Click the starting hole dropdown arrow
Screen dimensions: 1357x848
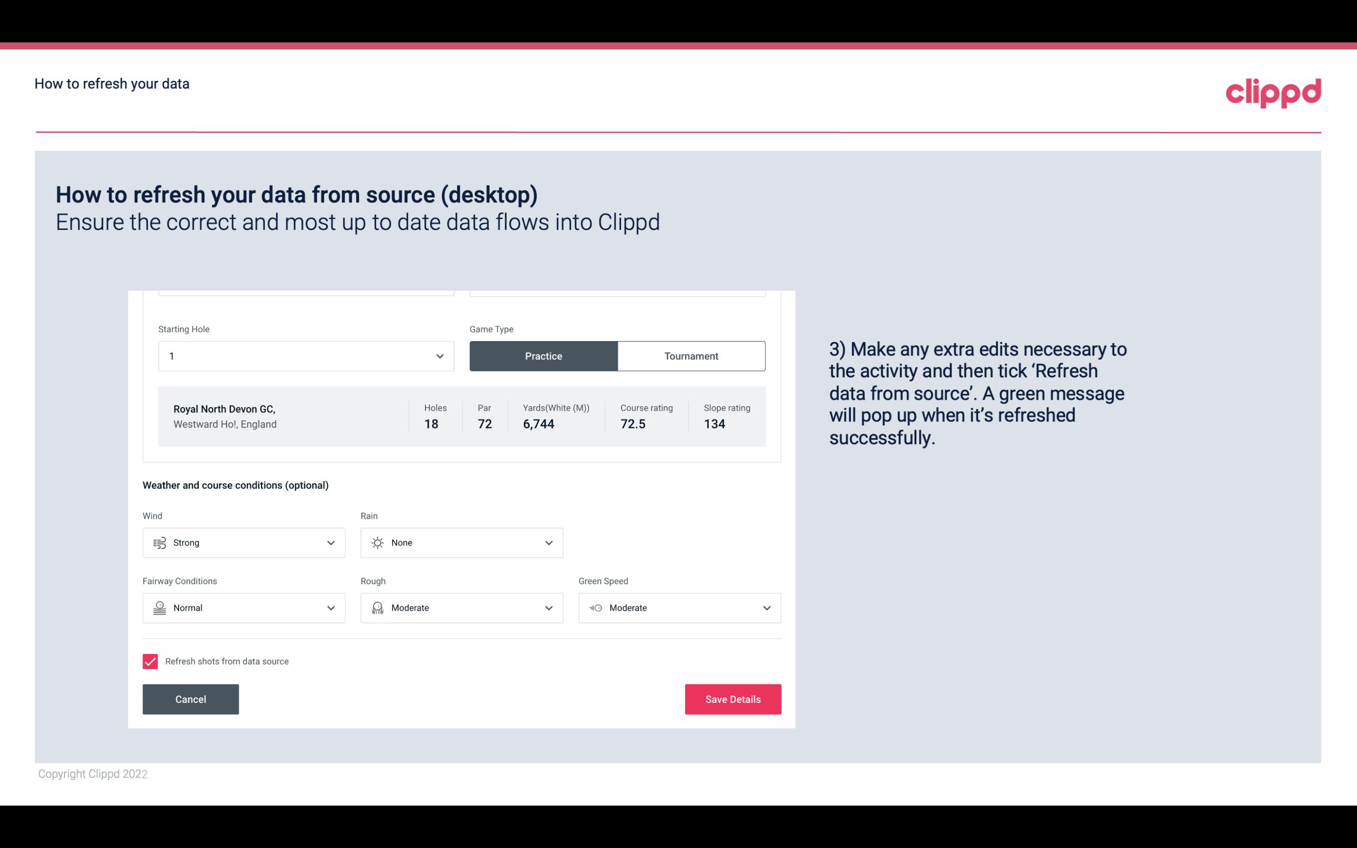[x=439, y=356]
